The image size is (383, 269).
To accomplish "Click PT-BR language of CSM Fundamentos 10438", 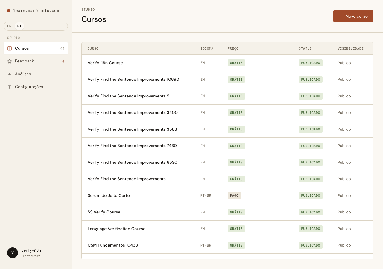I will pos(206,245).
